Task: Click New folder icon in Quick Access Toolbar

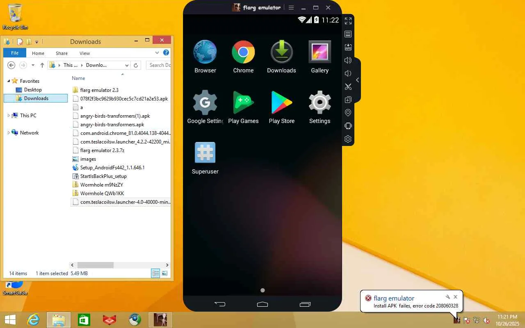Action: tap(29, 41)
